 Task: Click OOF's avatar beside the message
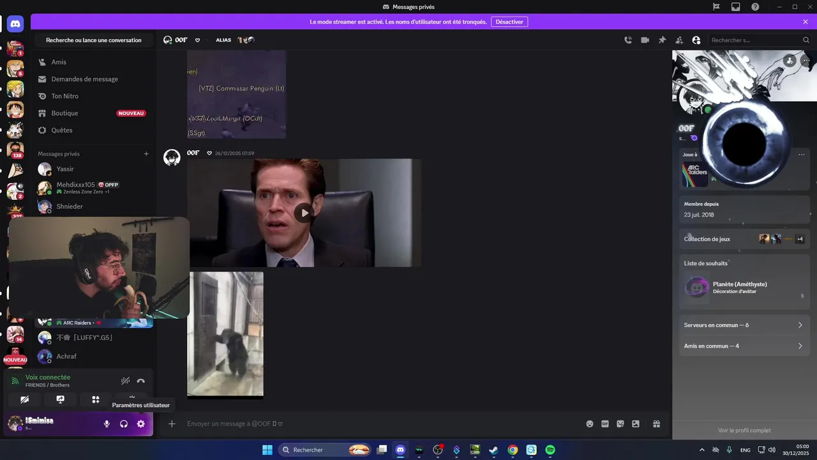pyautogui.click(x=172, y=157)
